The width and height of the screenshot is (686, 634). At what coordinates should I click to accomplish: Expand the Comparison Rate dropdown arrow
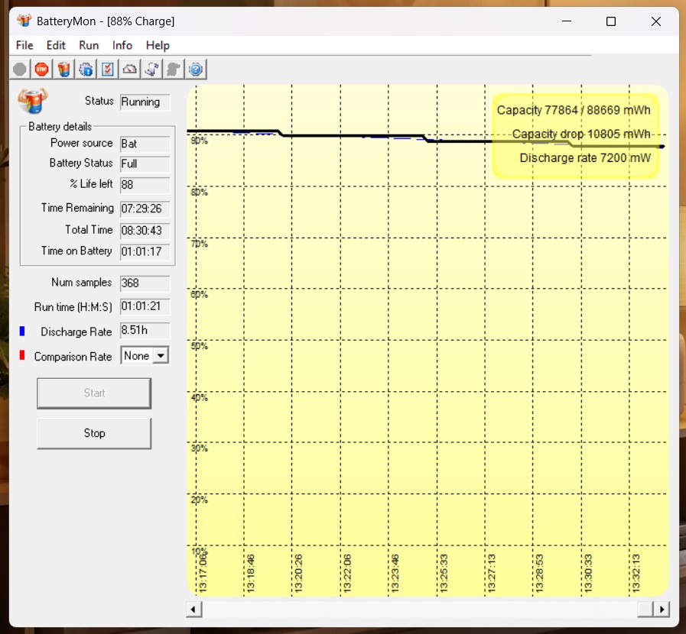point(161,356)
